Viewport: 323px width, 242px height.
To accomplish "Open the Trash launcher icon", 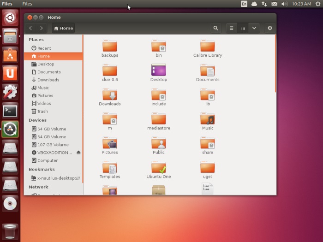I will point(10,232).
